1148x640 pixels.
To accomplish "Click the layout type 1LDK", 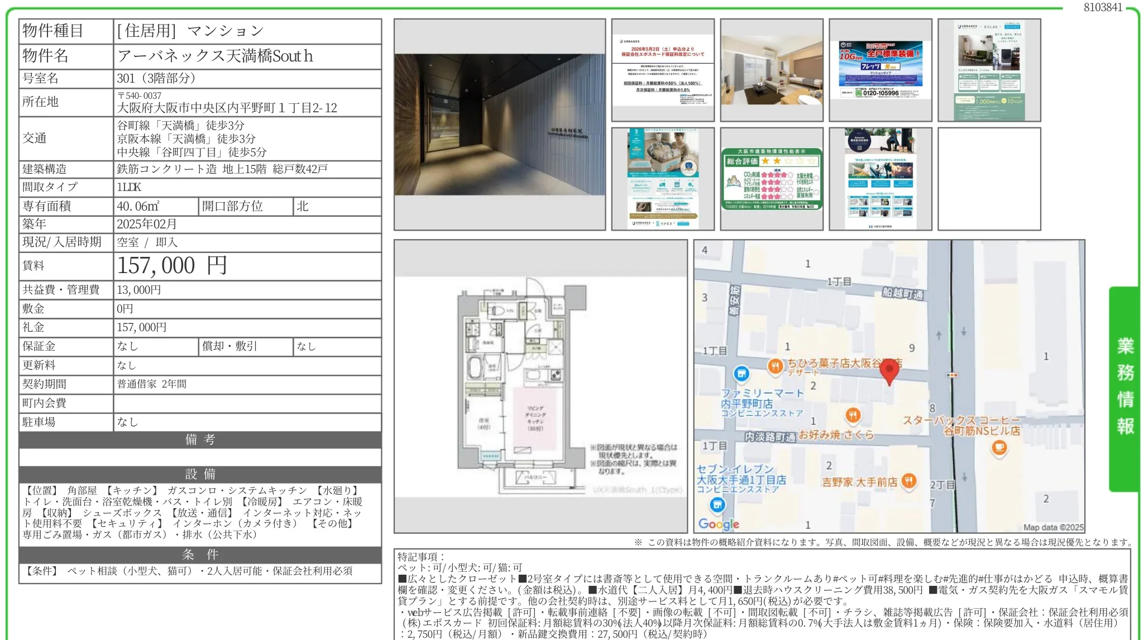I will [129, 187].
